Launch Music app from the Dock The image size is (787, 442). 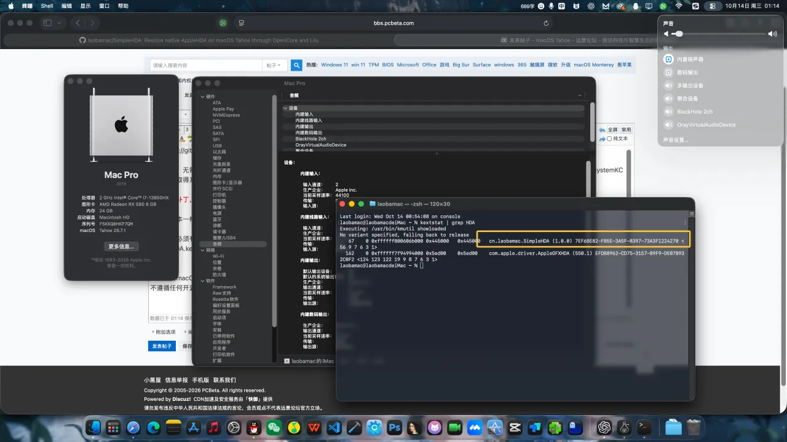click(213, 427)
